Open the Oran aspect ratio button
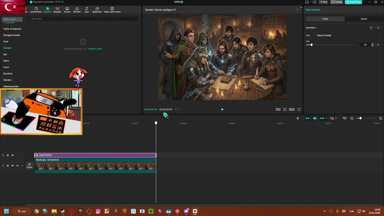The width and height of the screenshot is (384, 216). pos(292,109)
